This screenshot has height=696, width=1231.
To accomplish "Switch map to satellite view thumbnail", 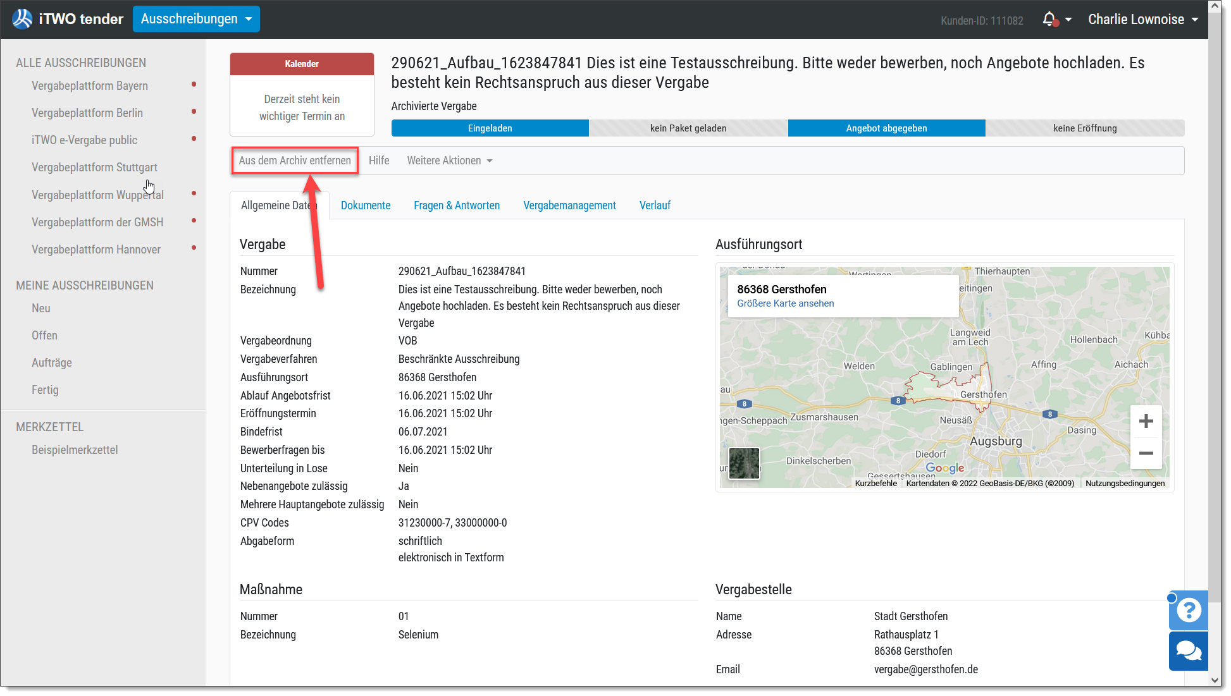I will coord(744,463).
